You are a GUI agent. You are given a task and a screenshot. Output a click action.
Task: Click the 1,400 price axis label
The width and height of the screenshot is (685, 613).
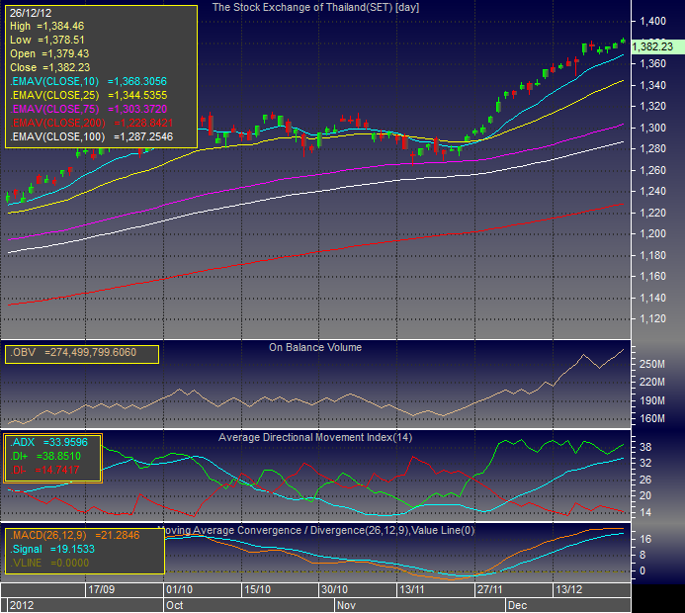(652, 21)
